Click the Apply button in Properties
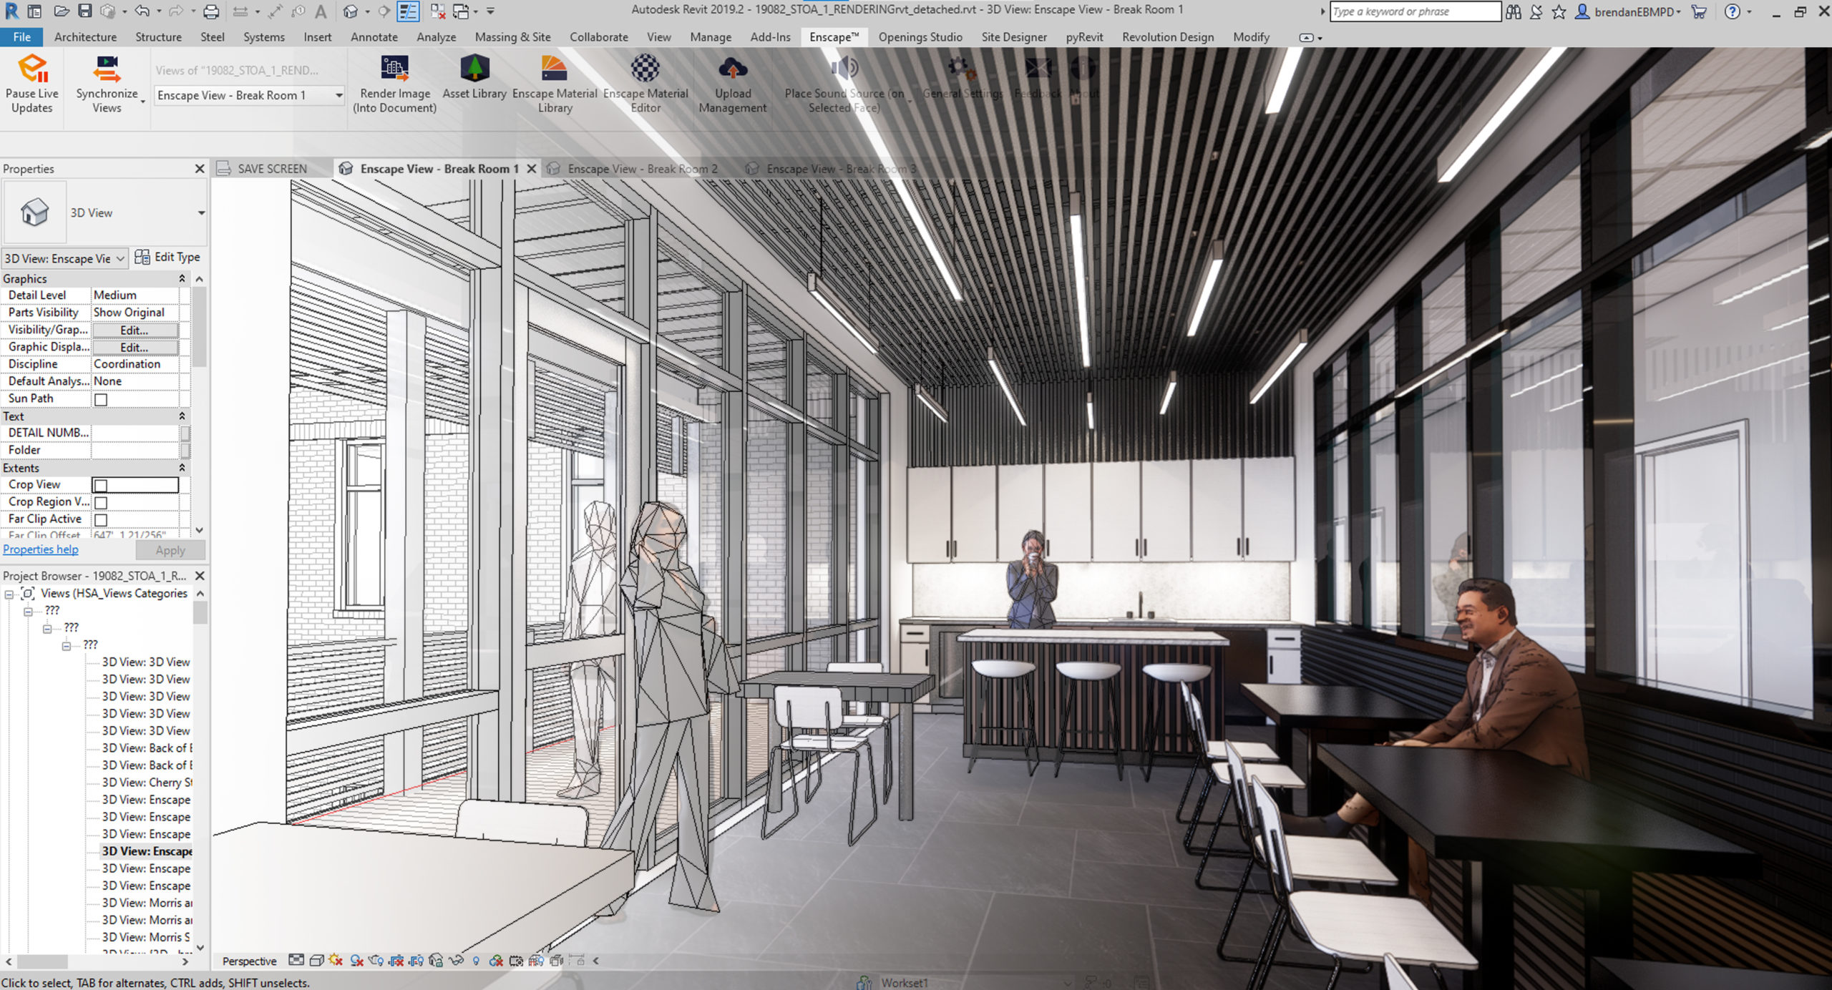Screen dimensions: 1832x990 [x=170, y=549]
